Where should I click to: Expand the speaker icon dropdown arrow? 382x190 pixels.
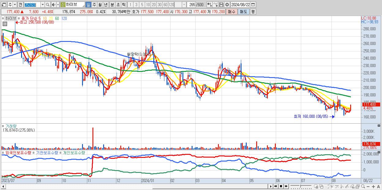(x=58, y=5)
